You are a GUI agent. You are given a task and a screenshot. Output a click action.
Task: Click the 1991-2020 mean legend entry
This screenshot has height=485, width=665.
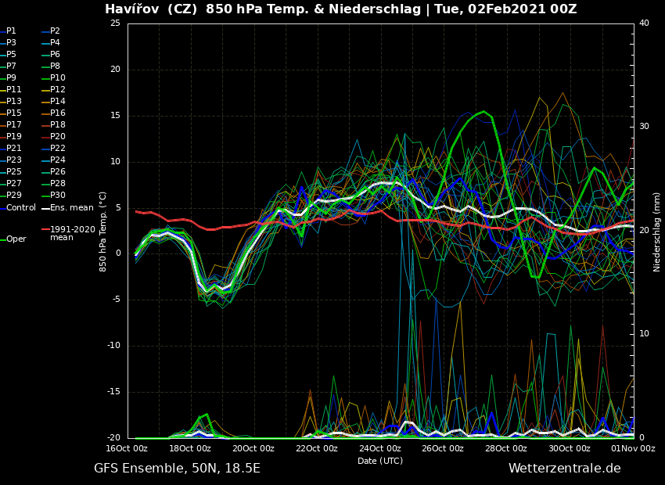click(72, 233)
